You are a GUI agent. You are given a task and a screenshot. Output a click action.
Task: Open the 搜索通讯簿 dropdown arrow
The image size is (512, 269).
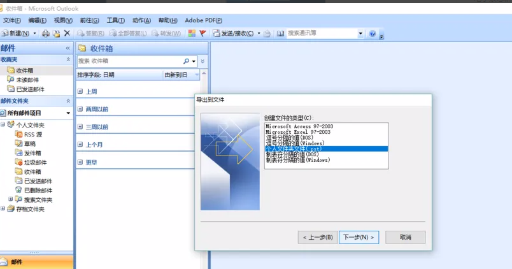click(x=360, y=33)
